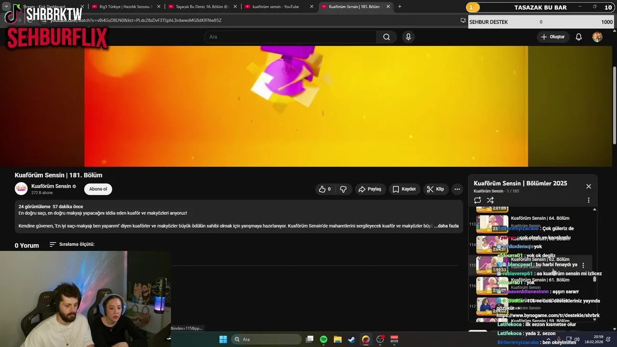Open options for 62. Bölüm playlist item

click(x=583, y=265)
